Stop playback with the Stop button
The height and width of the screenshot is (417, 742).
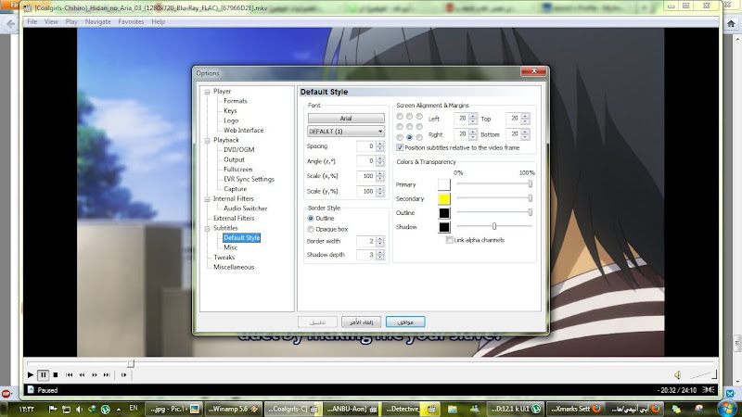[x=56, y=375]
